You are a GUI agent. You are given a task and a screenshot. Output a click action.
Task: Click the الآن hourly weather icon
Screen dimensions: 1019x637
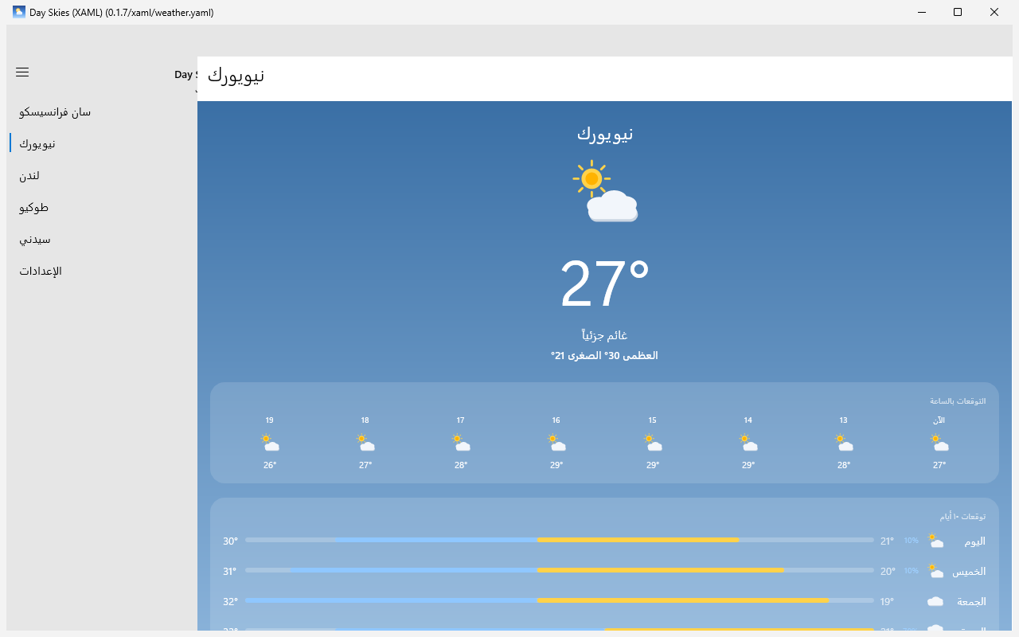[x=939, y=443]
